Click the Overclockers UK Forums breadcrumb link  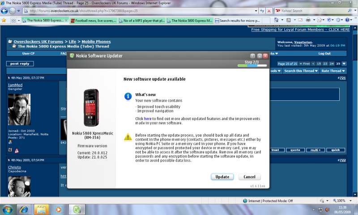(x=38, y=41)
